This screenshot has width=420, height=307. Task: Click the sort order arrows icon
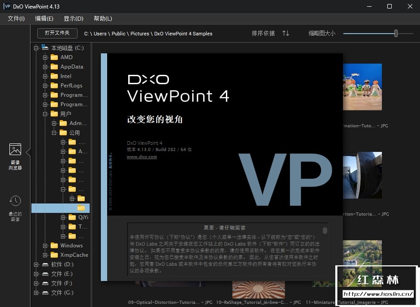click(x=286, y=33)
